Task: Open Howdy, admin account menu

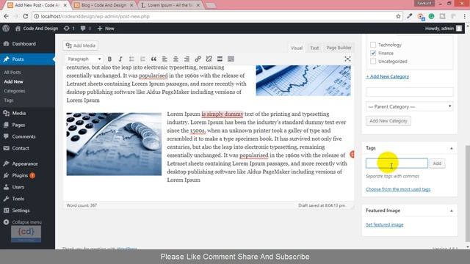Action: [444, 29]
